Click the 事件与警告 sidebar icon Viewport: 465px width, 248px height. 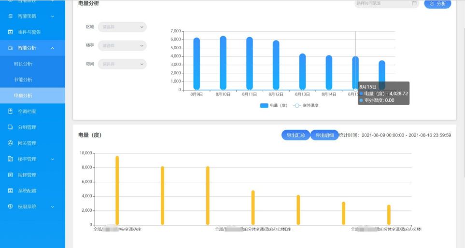11,32
